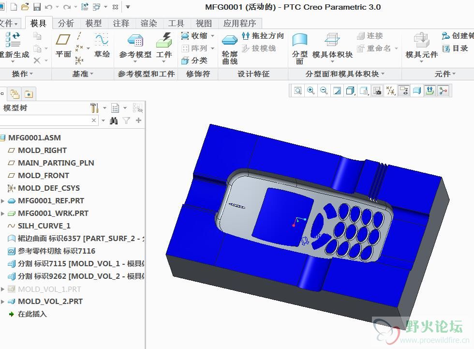The width and height of the screenshot is (474, 349).
Task: Click the Repaint icon in graphics toolbar
Action: tap(337, 91)
